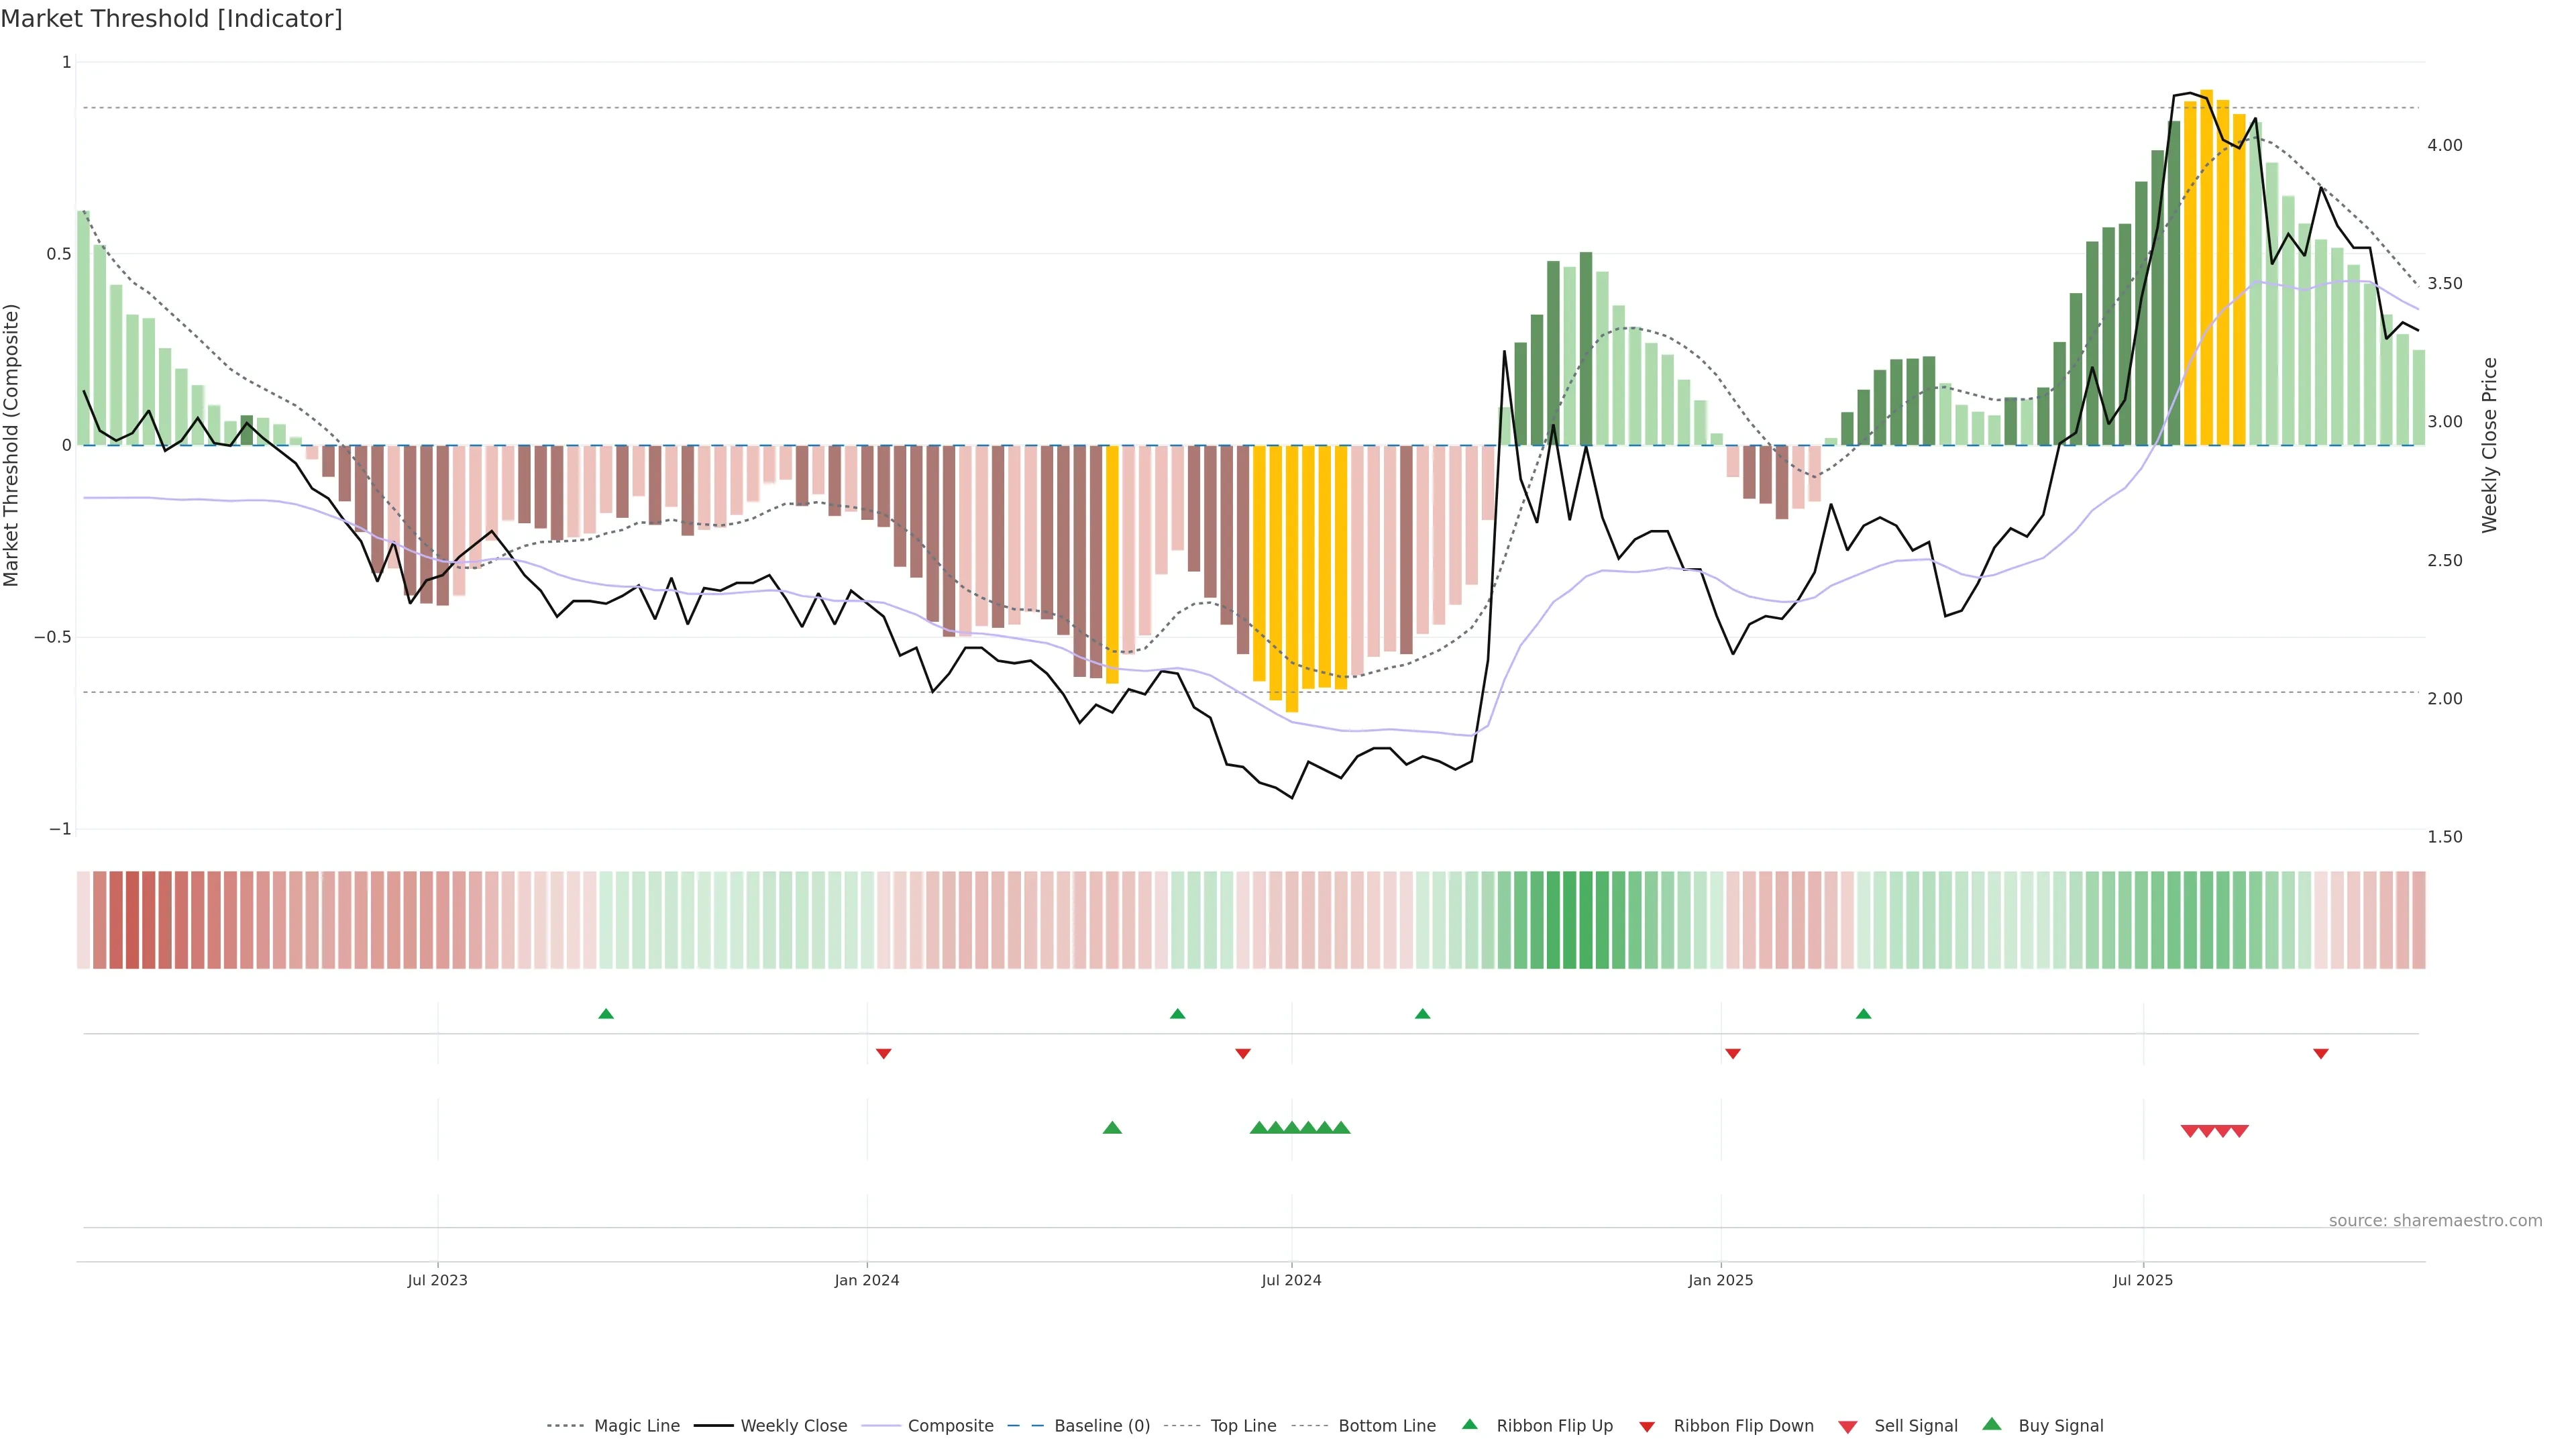Click Ribbon Flip Down legend triangle
This screenshot has height=1449, width=2576.
click(1646, 1427)
